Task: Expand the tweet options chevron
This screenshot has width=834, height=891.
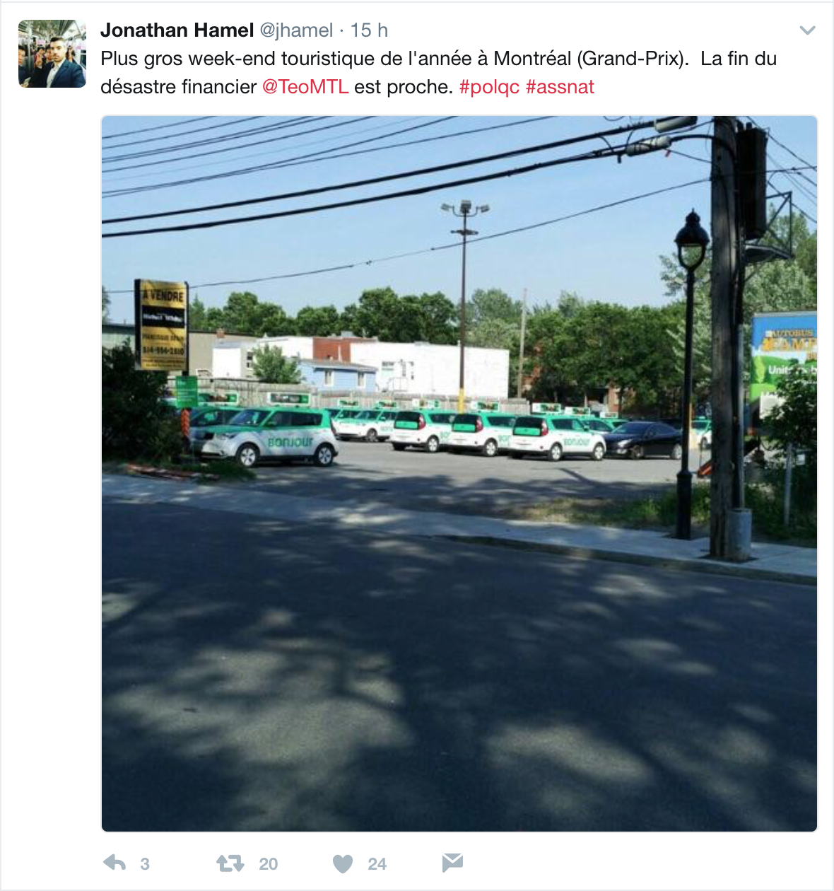Action: tap(807, 30)
